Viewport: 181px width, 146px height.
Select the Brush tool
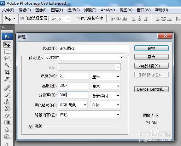[7, 95]
